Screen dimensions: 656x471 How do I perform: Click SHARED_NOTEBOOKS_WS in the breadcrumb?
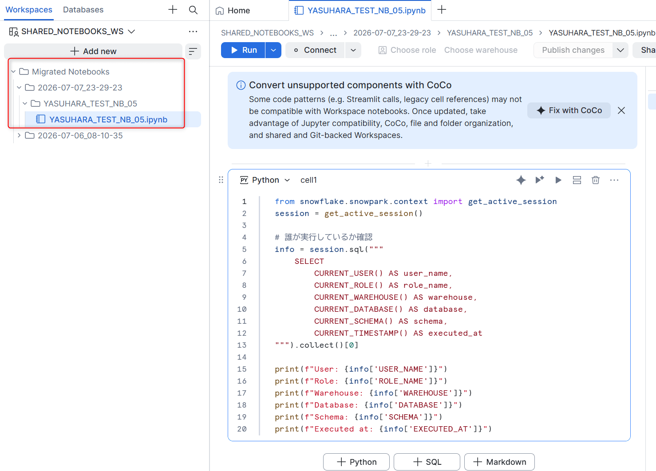(267, 33)
